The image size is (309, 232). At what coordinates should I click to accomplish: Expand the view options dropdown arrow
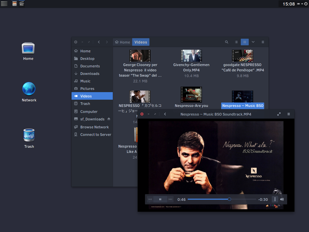[x=253, y=42]
